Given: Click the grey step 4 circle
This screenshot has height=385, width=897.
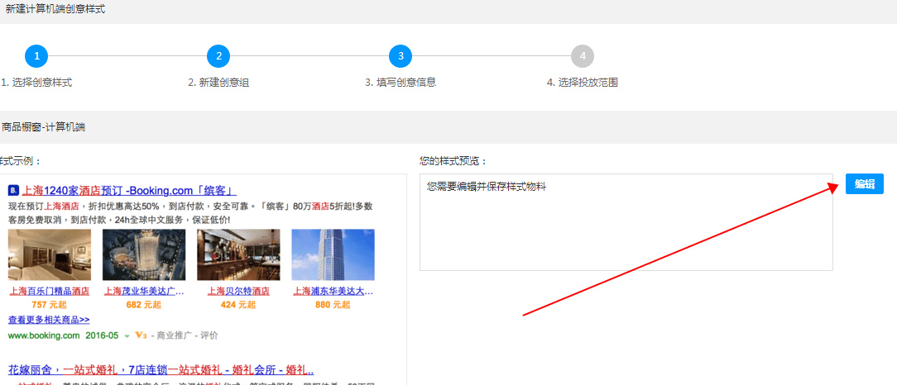Looking at the screenshot, I should coord(583,56).
